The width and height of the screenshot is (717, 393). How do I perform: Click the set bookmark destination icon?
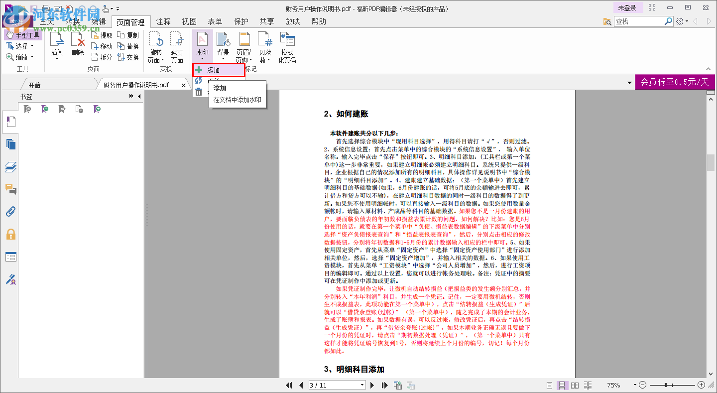(62, 109)
